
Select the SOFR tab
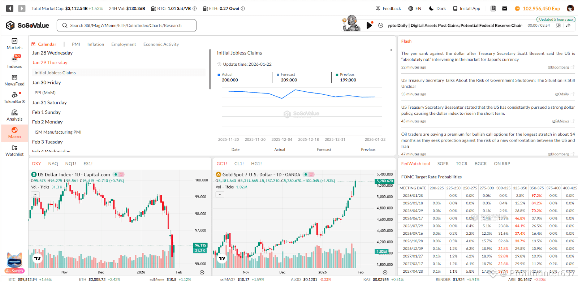[x=443, y=164]
